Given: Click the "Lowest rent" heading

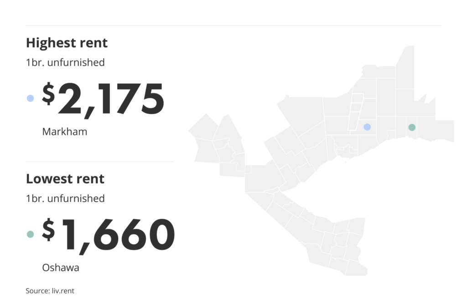Looking at the screenshot, I should coord(65,179).
